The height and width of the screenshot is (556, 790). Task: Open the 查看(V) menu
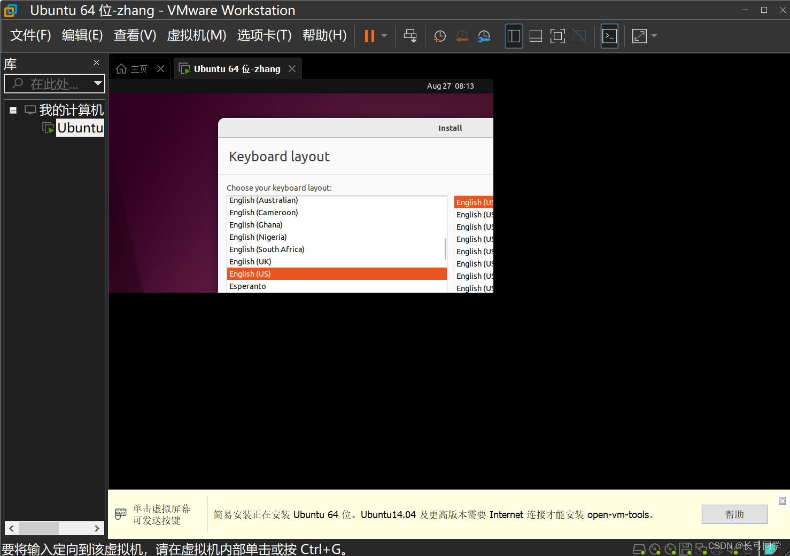tap(135, 35)
